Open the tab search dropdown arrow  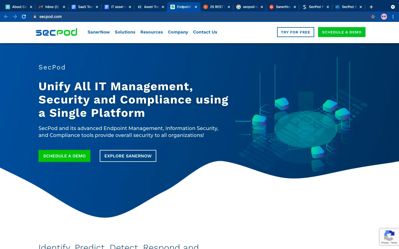tap(393, 7)
